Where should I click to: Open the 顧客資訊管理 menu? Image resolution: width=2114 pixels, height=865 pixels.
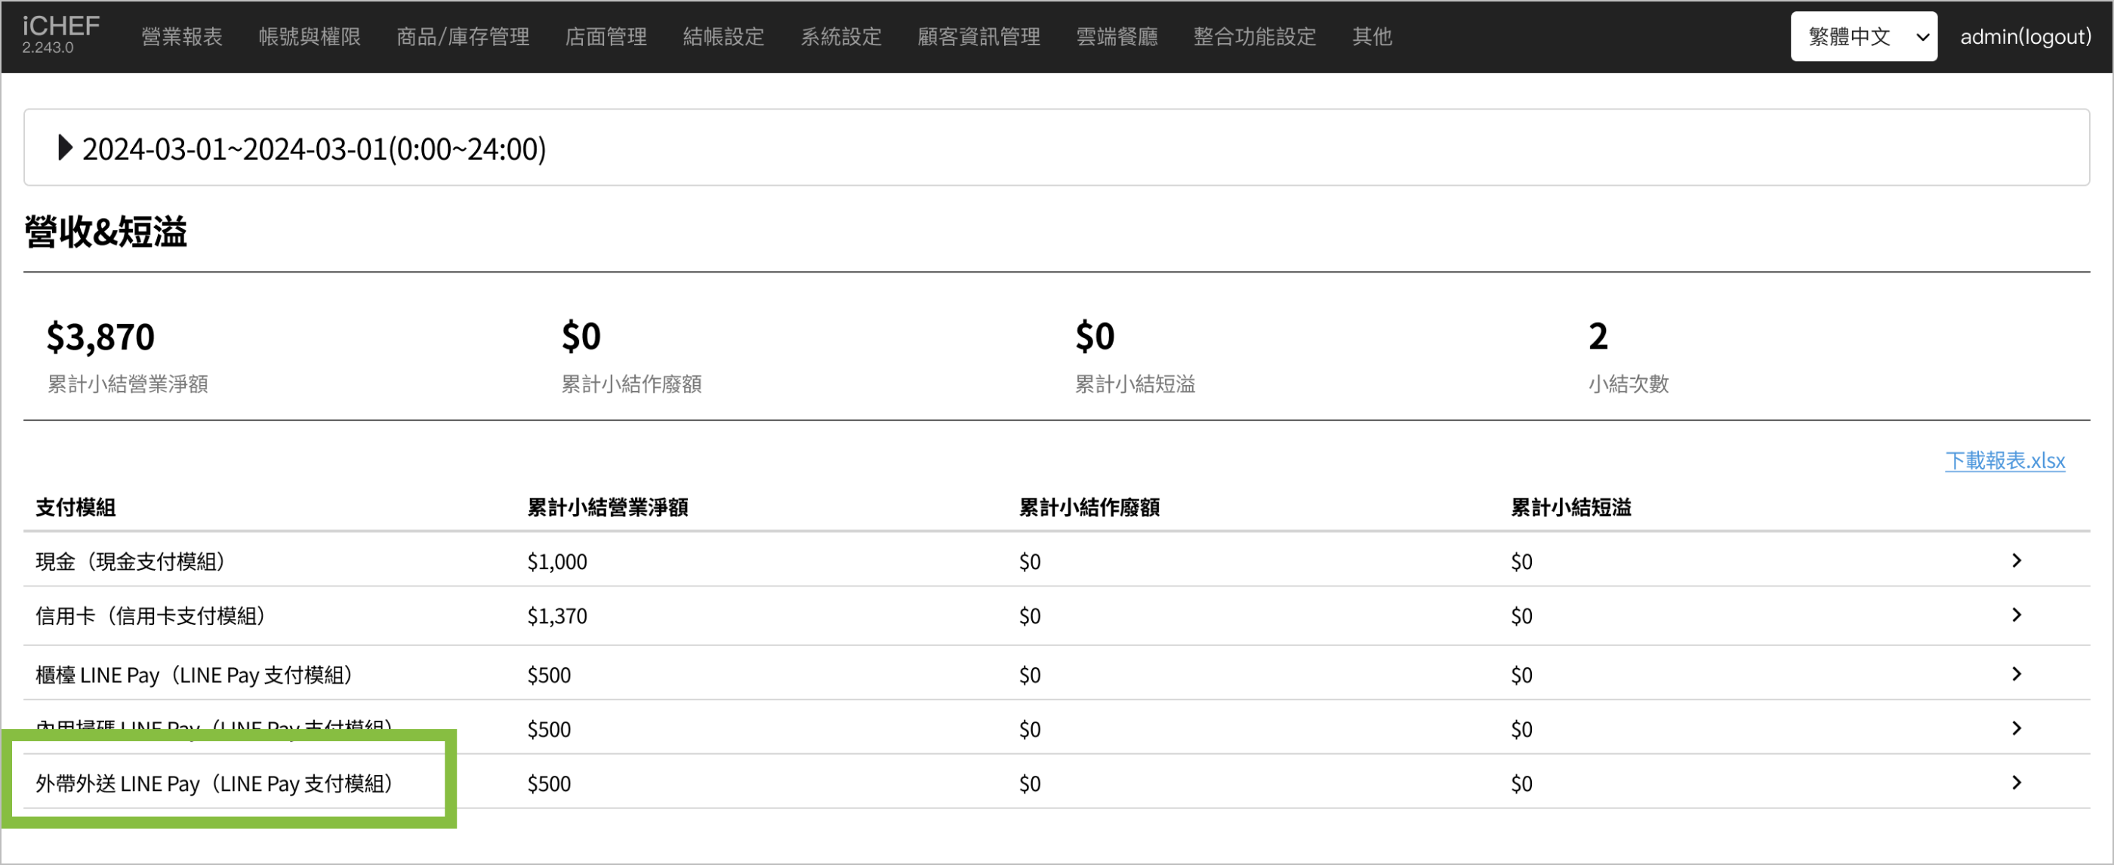point(978,36)
